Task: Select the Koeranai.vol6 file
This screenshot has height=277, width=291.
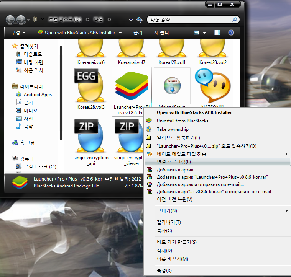Action: (x=91, y=52)
